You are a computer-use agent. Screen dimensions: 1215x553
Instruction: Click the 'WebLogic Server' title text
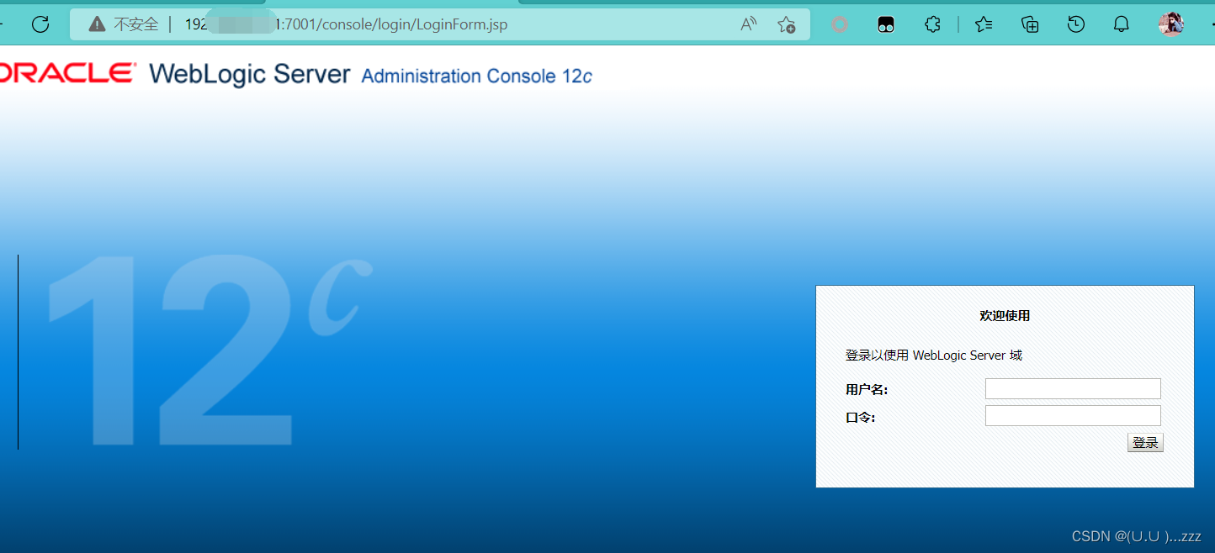250,74
